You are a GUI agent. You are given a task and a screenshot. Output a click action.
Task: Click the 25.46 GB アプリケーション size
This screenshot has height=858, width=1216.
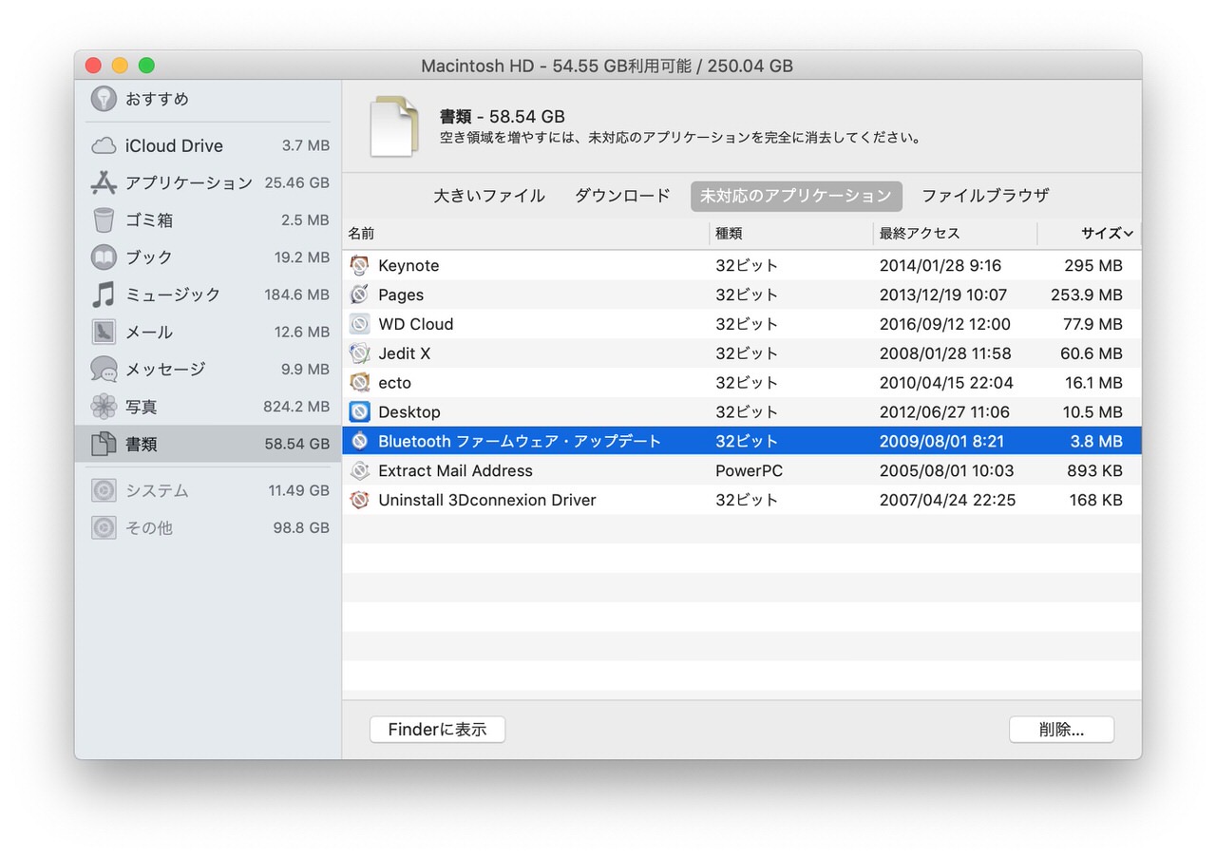297,182
